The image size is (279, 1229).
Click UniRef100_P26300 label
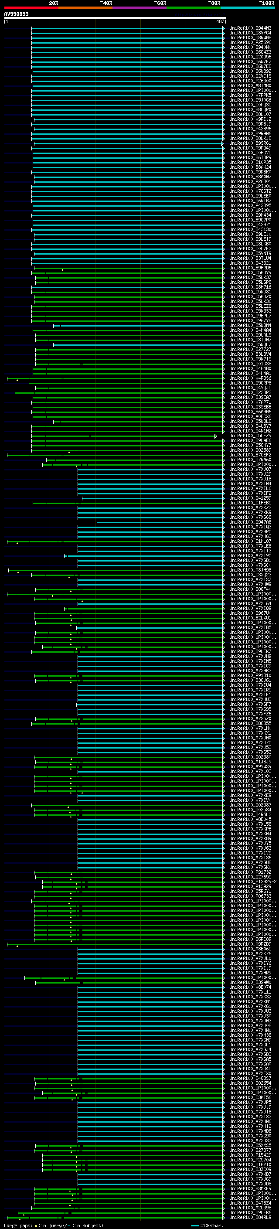click(250, 81)
